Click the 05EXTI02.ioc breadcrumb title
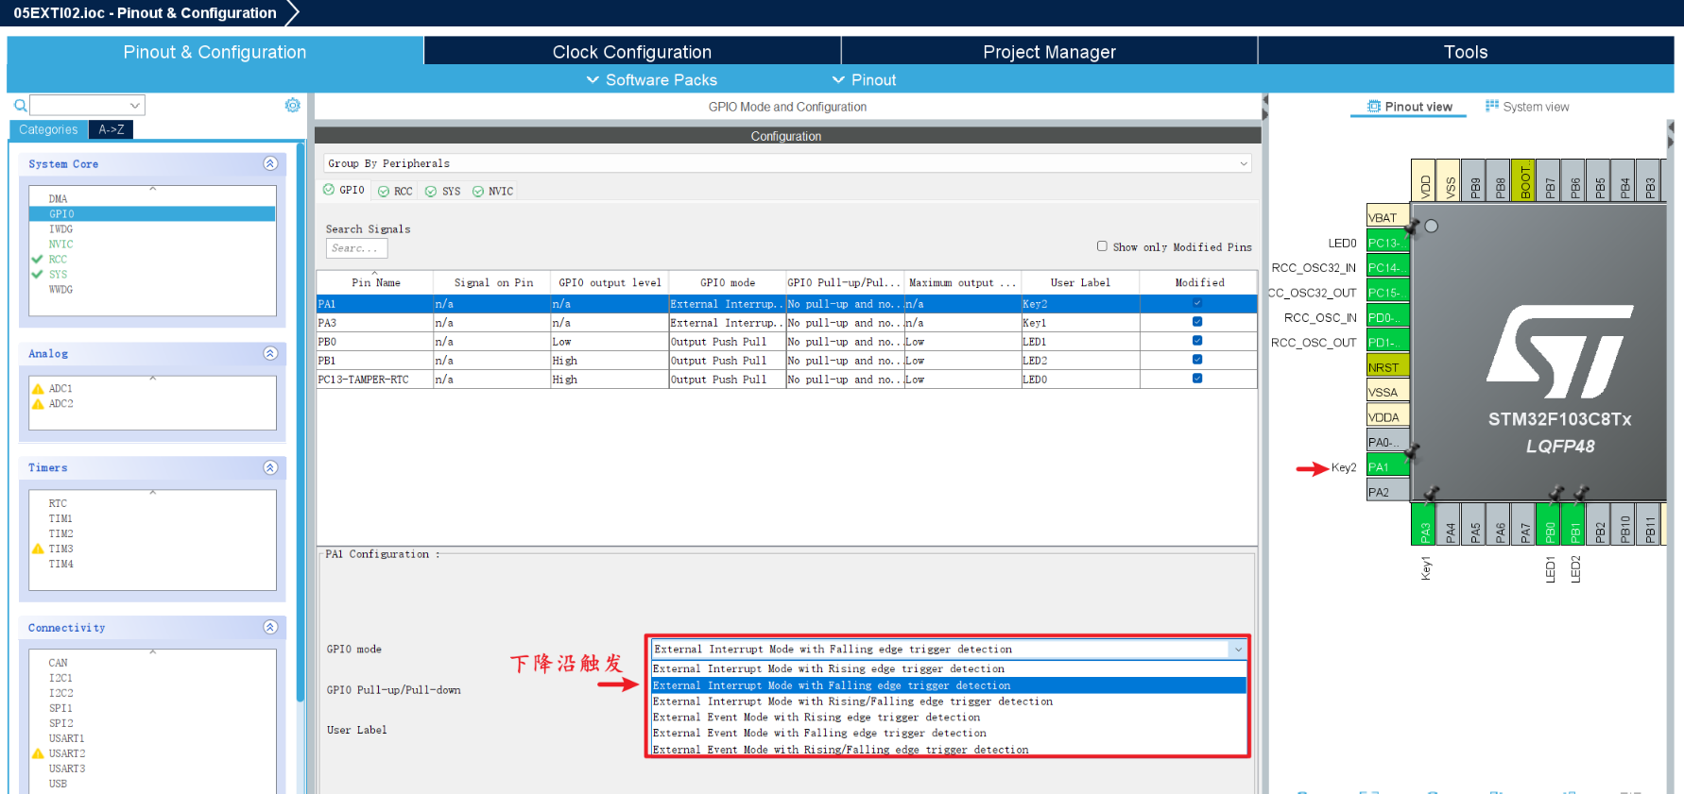 pyautogui.click(x=145, y=13)
